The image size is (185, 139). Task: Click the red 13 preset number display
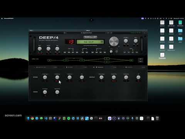[x=70, y=42]
